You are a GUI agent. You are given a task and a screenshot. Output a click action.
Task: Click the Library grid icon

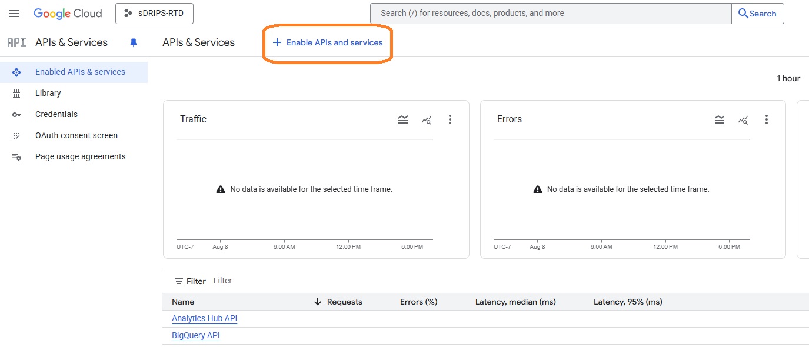pyautogui.click(x=16, y=93)
